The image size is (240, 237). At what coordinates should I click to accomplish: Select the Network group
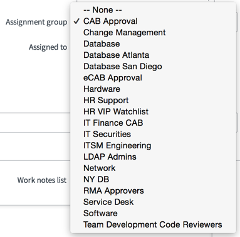pyautogui.click(x=153, y=168)
